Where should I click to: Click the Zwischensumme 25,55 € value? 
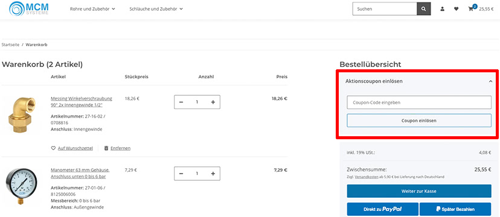point(482,169)
